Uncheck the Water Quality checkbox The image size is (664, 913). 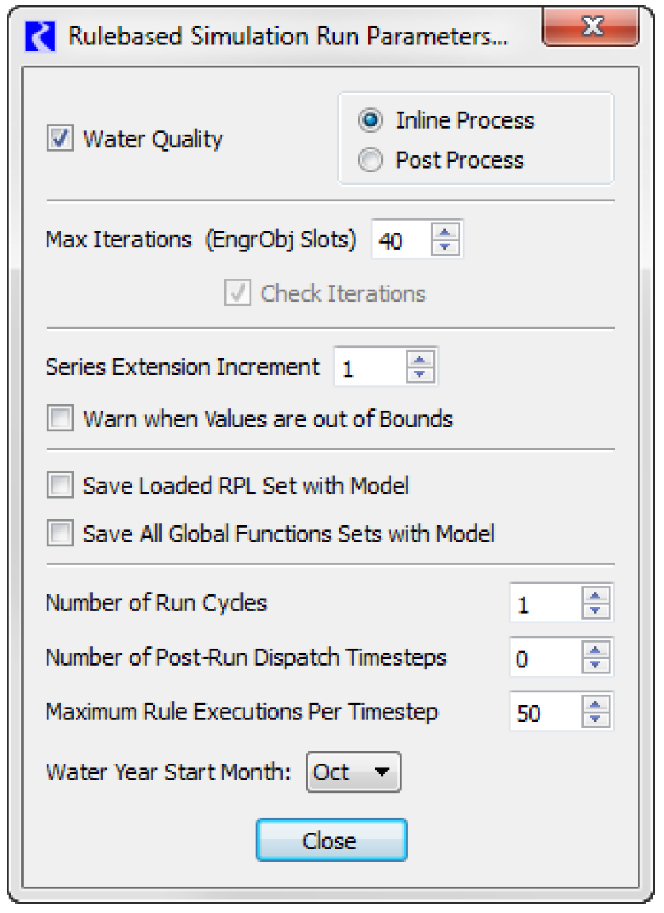tap(60, 139)
